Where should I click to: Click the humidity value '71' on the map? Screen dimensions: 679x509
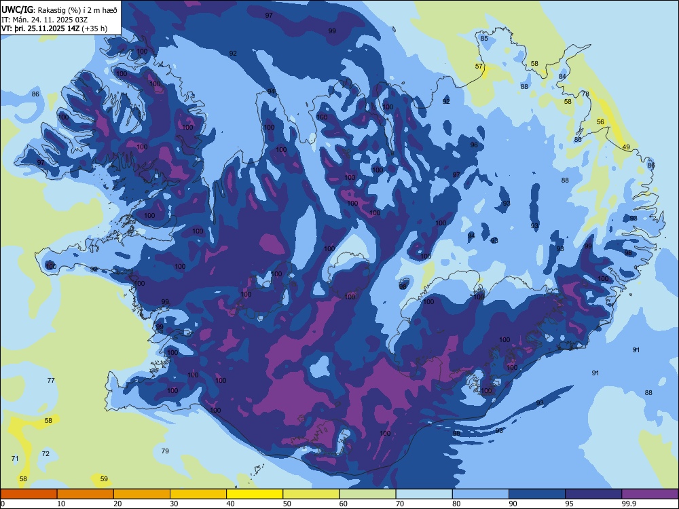(15, 458)
